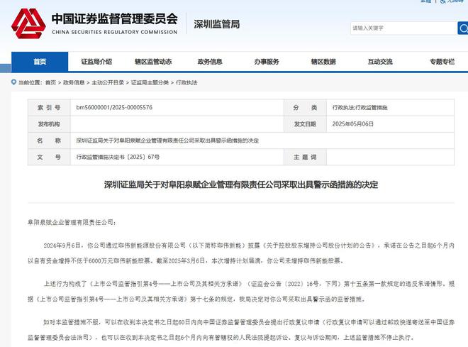This screenshot has height=347, width=468.
Task: Go to 证监局主题分类 breadcrumb link
Action: click(x=150, y=83)
